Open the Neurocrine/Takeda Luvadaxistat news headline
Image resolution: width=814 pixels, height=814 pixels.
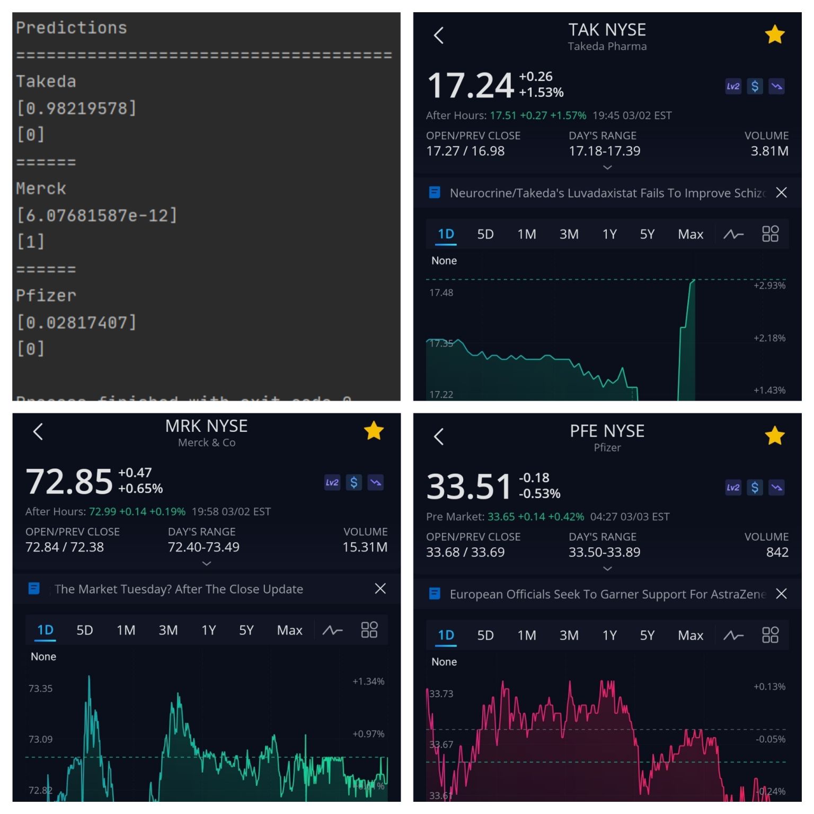point(607,193)
